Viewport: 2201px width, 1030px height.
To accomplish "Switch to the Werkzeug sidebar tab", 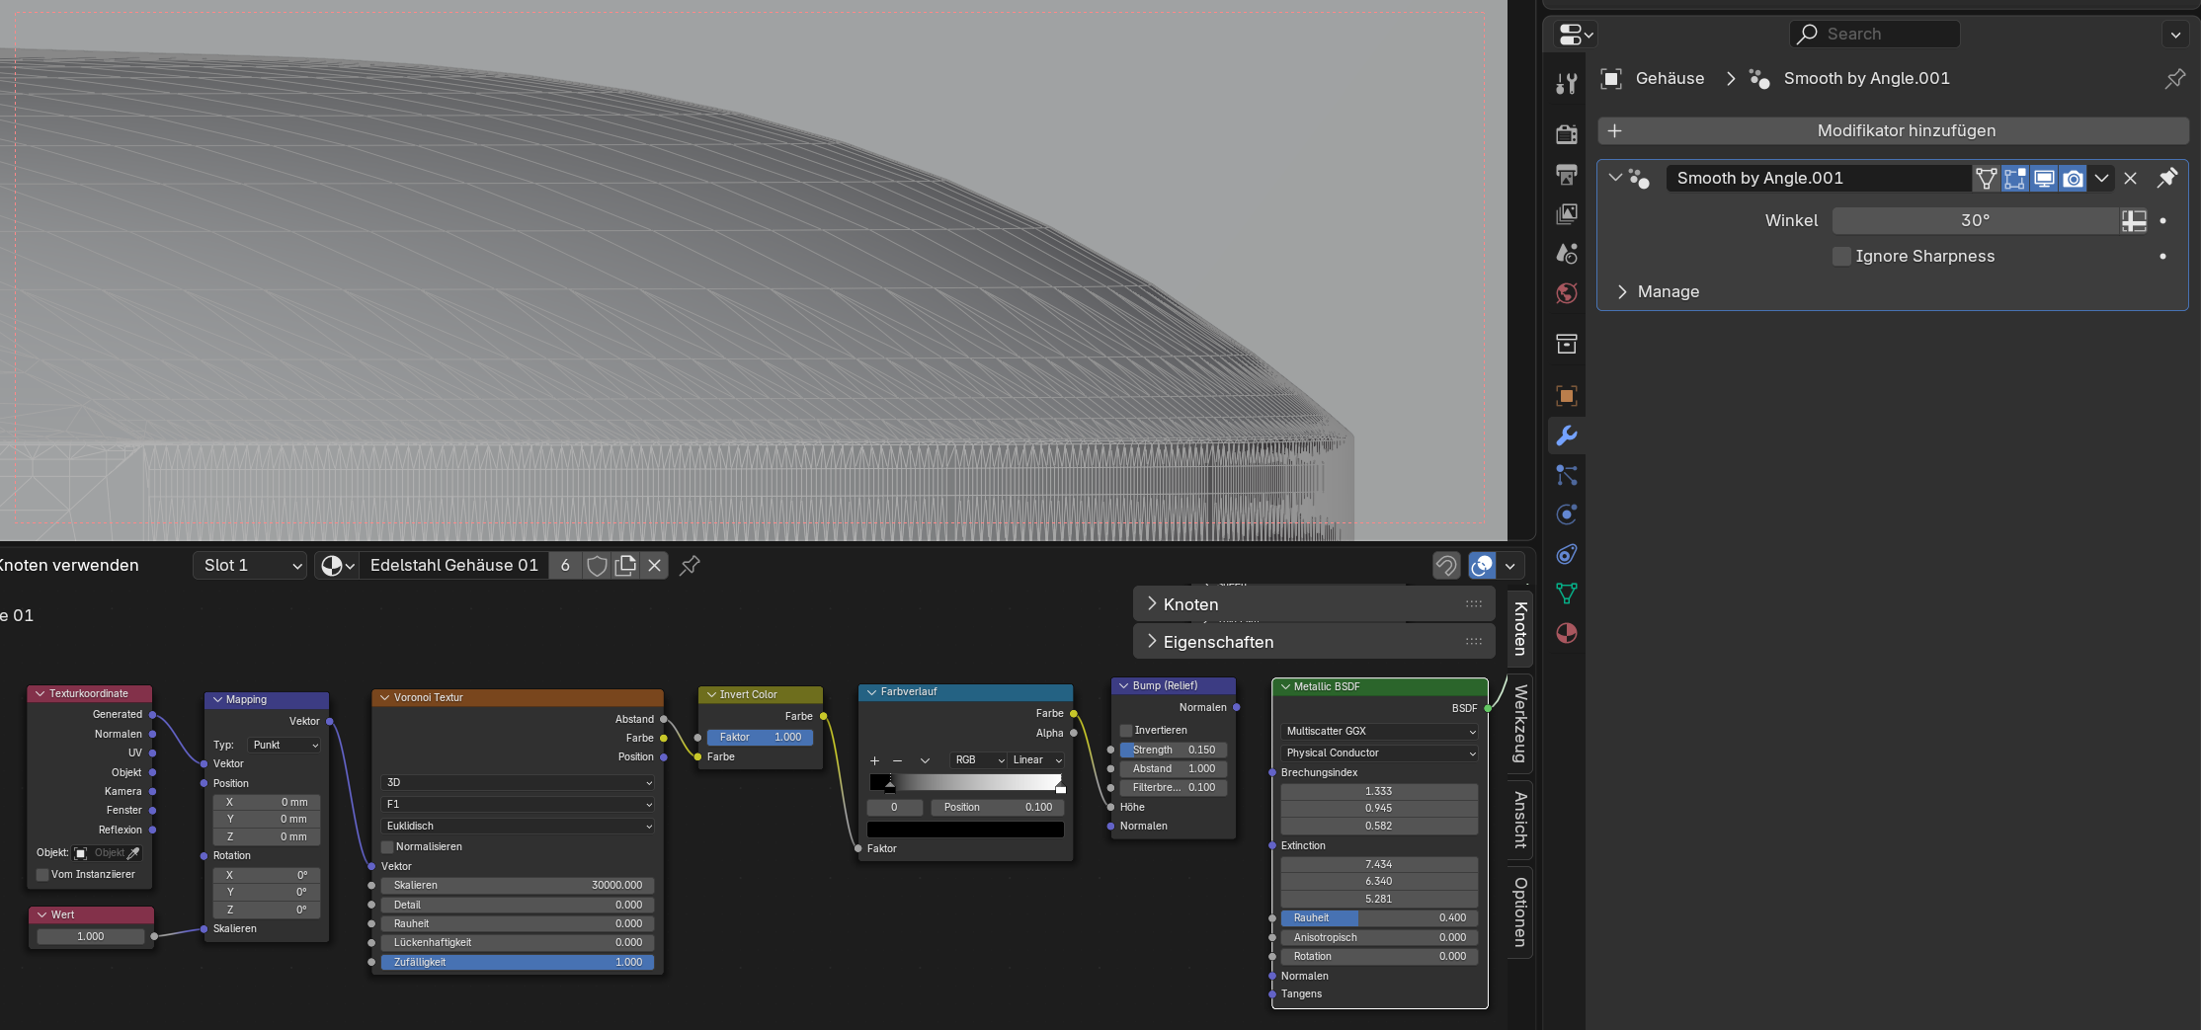I will pyautogui.click(x=1520, y=723).
